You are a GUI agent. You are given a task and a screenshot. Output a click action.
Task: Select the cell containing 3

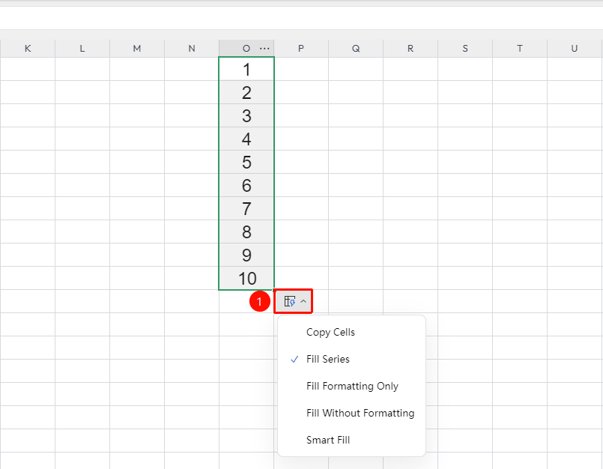(x=246, y=115)
